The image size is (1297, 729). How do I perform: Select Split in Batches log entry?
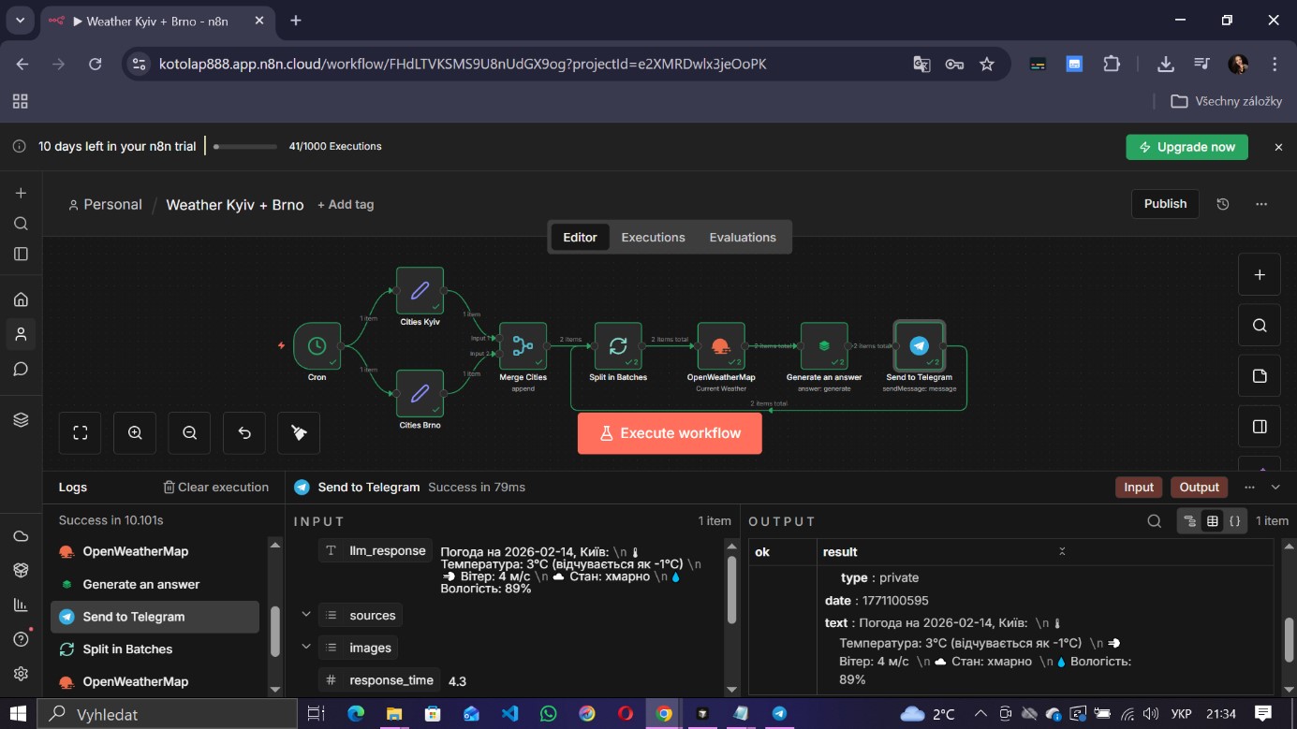[155, 649]
